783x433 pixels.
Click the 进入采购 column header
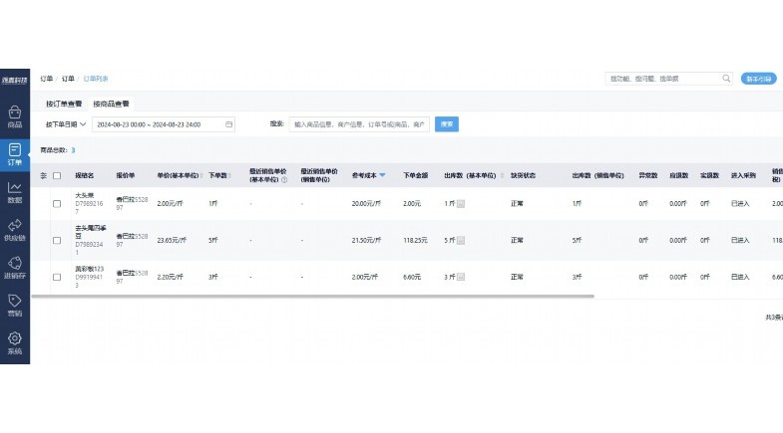click(x=743, y=175)
